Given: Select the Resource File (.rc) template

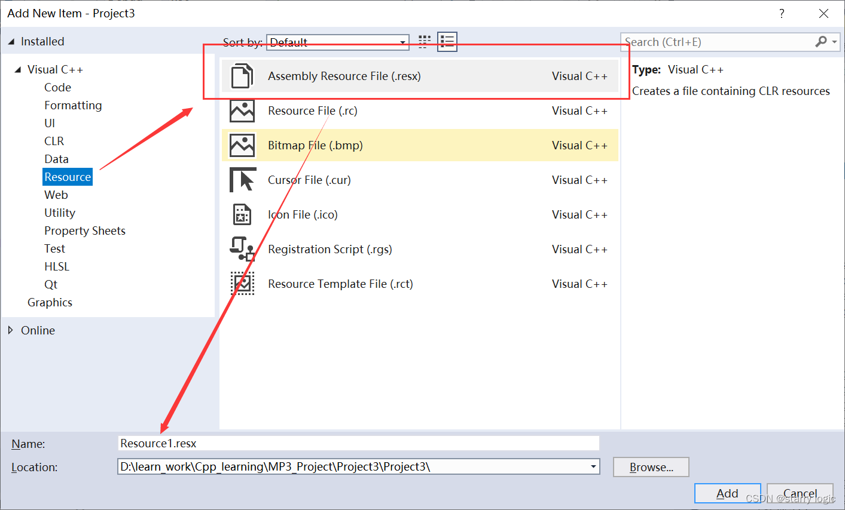Looking at the screenshot, I should (x=312, y=110).
